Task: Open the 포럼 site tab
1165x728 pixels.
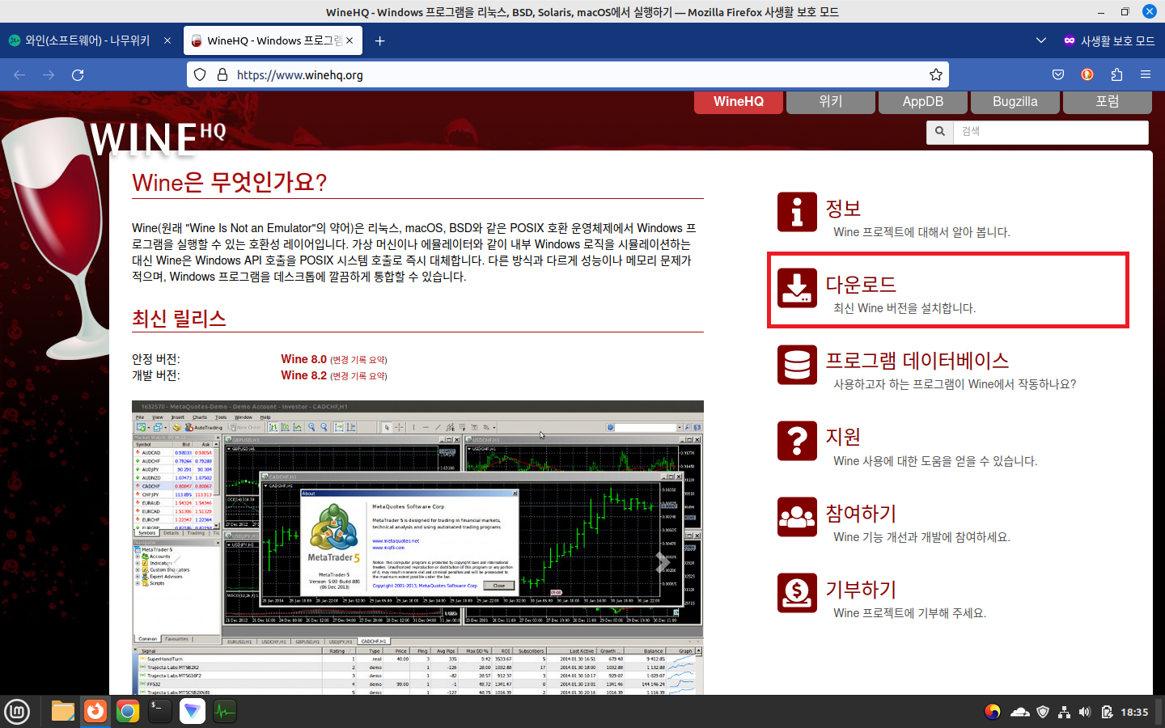Action: point(1108,102)
